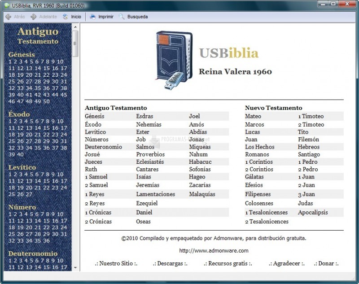
Task: Click the Imprimir printer icon
Action: point(92,17)
